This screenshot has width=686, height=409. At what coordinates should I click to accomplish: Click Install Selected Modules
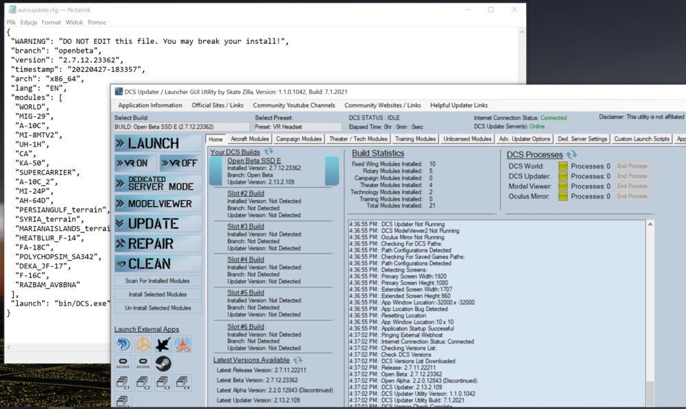pos(158,295)
